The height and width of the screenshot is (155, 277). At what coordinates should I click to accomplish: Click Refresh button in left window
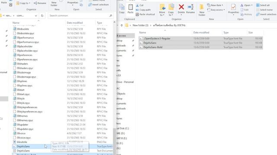tap(42, 15)
